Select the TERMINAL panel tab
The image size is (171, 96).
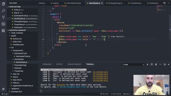pyautogui.click(x=90, y=64)
